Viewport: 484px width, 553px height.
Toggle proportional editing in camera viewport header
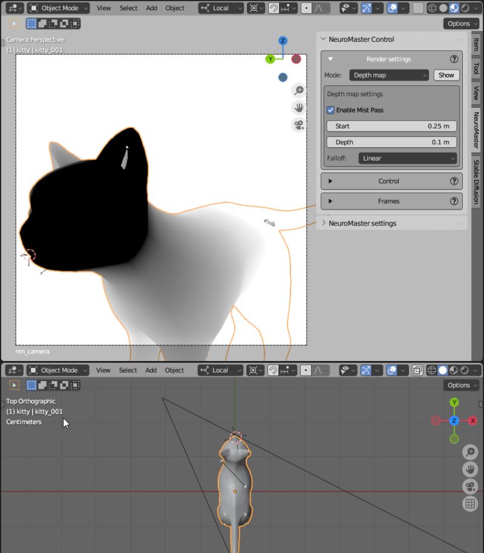tap(307, 8)
